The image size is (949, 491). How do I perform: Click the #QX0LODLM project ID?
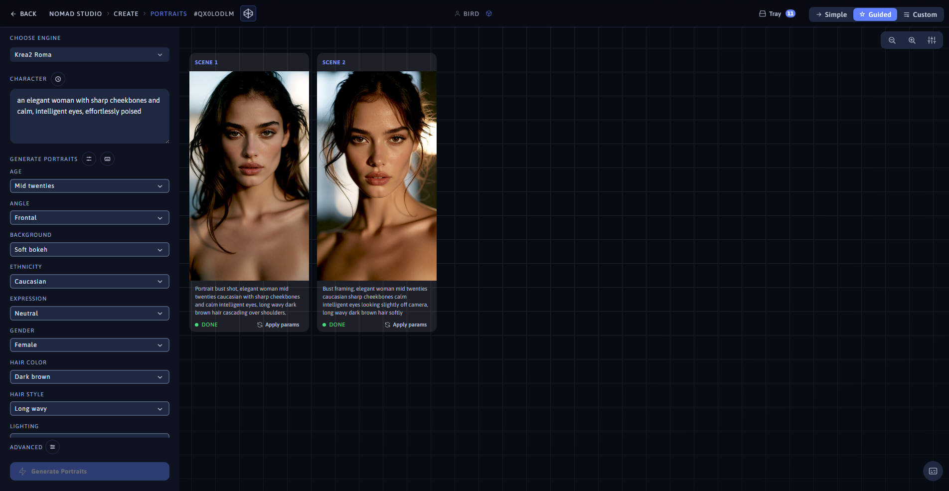214,14
